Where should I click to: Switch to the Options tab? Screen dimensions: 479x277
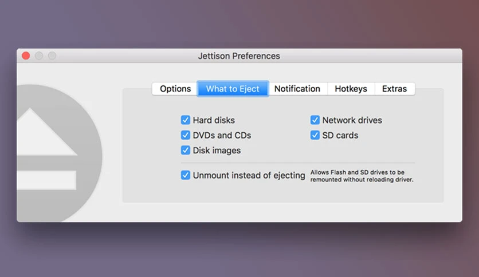click(175, 89)
